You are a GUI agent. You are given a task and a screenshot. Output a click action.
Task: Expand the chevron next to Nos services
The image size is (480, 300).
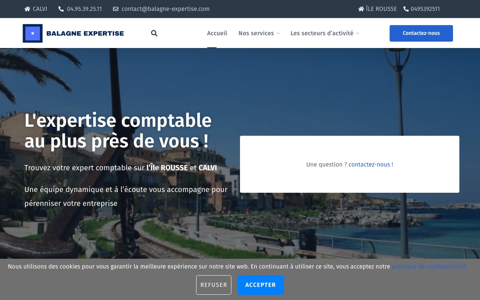[x=278, y=34]
